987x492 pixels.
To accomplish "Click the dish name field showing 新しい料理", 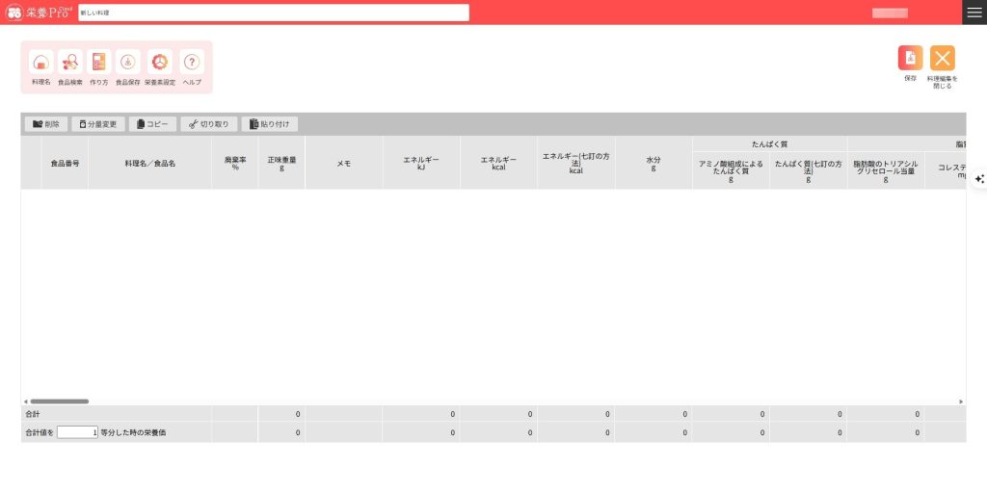I will pyautogui.click(x=274, y=13).
